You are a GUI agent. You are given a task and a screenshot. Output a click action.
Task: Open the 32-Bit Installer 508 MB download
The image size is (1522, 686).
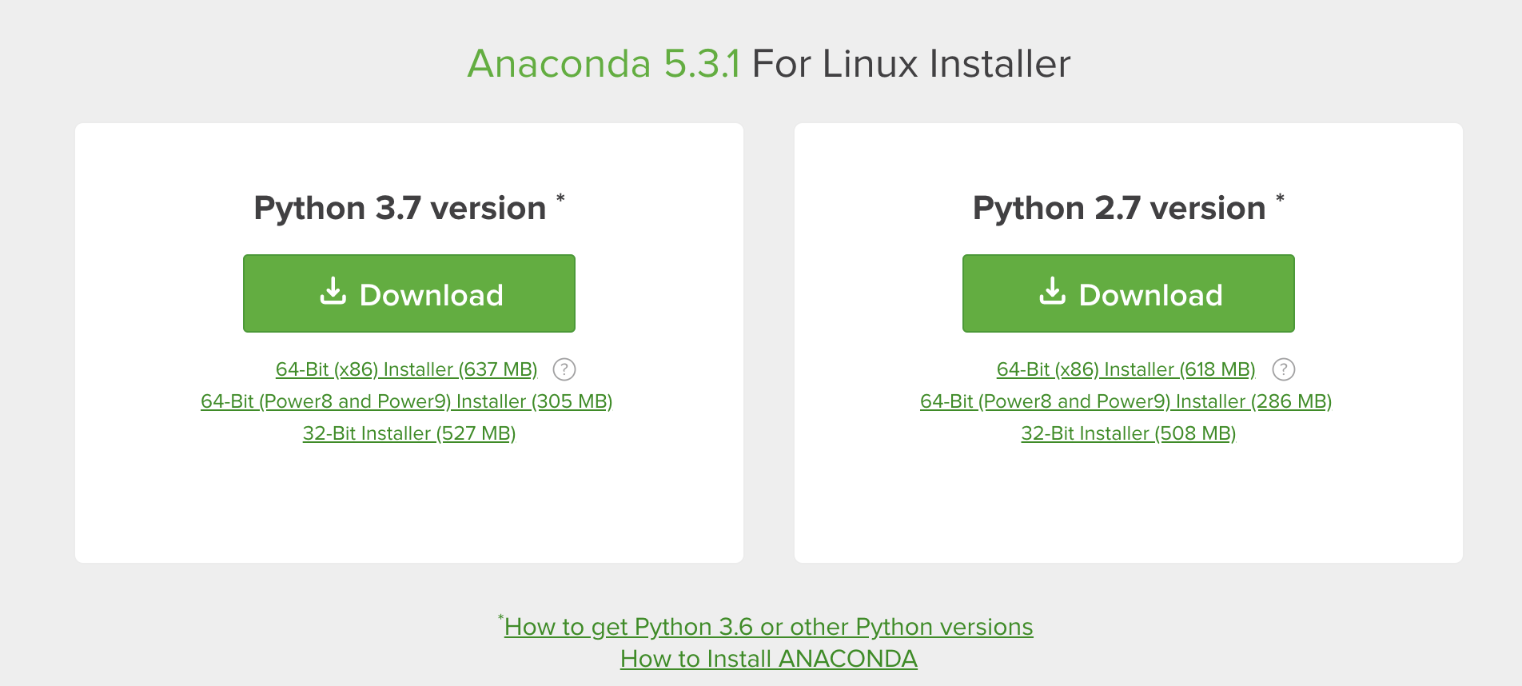[1128, 433]
